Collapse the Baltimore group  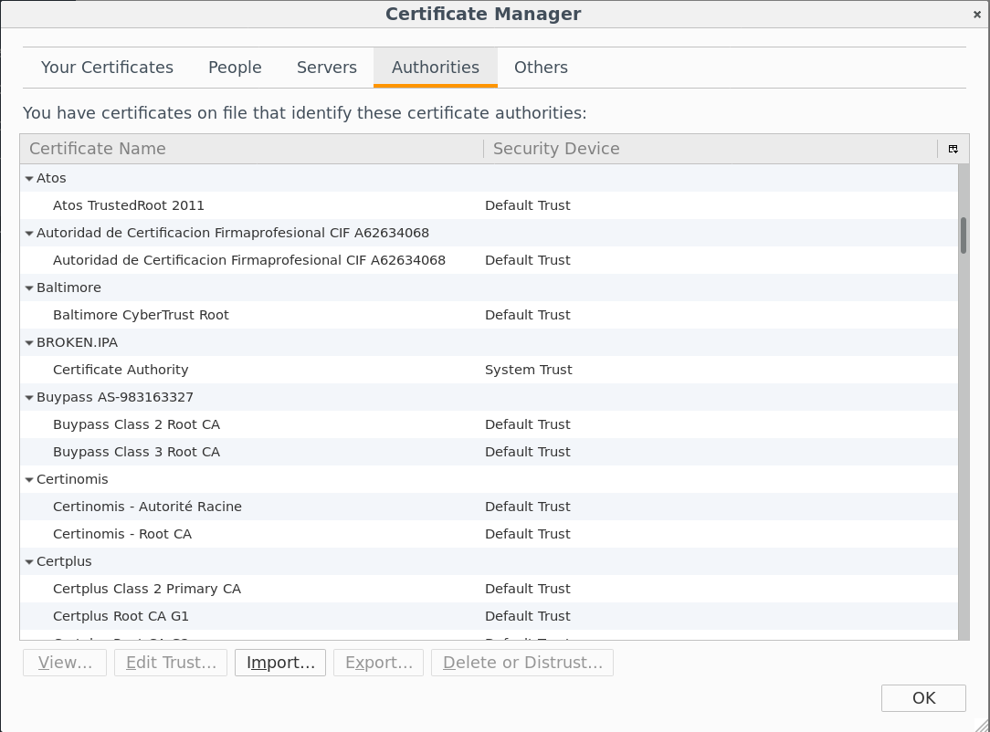(29, 288)
